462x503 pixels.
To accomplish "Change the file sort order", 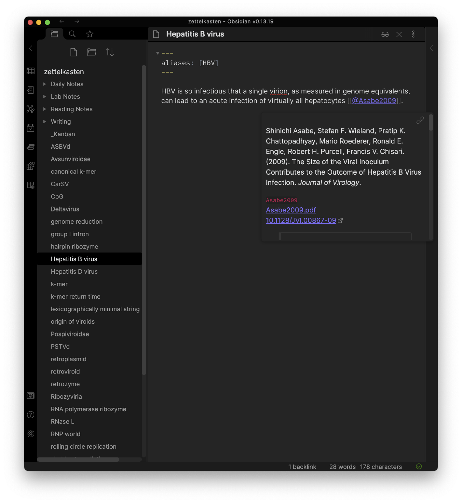I will pos(110,52).
